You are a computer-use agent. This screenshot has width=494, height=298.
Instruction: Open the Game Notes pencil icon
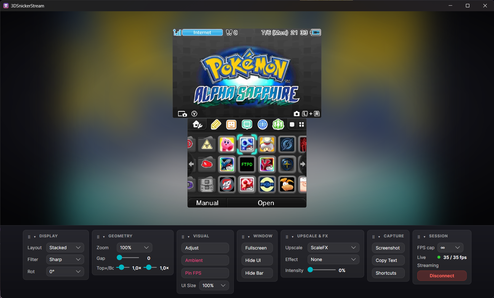pos(216,125)
